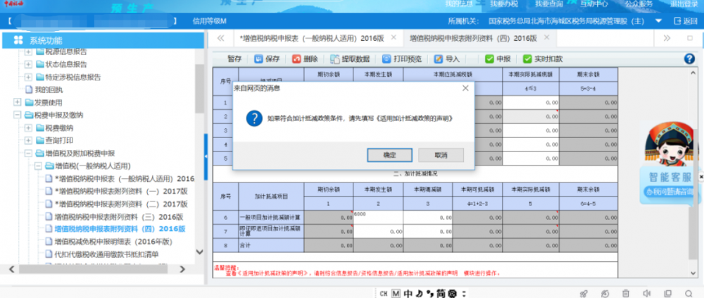Click the 保存 (save) toolbar icon

point(258,59)
